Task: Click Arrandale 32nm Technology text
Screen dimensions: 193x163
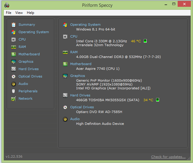Action: (x=100, y=45)
